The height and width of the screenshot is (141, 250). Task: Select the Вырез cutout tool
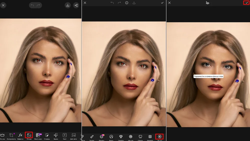pos(56,136)
